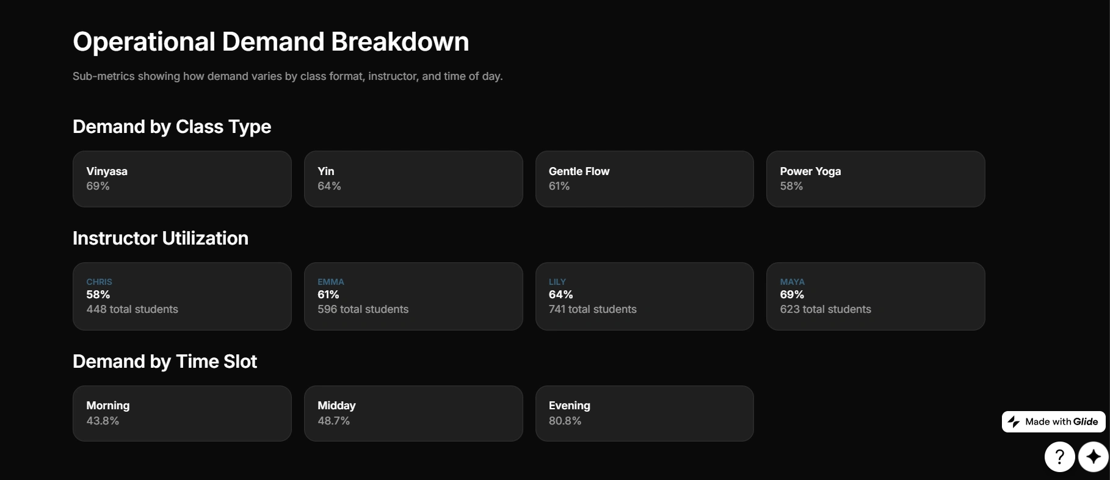Open the Morning time slot card
Viewport: 1110px width, 480px height.
[182, 413]
